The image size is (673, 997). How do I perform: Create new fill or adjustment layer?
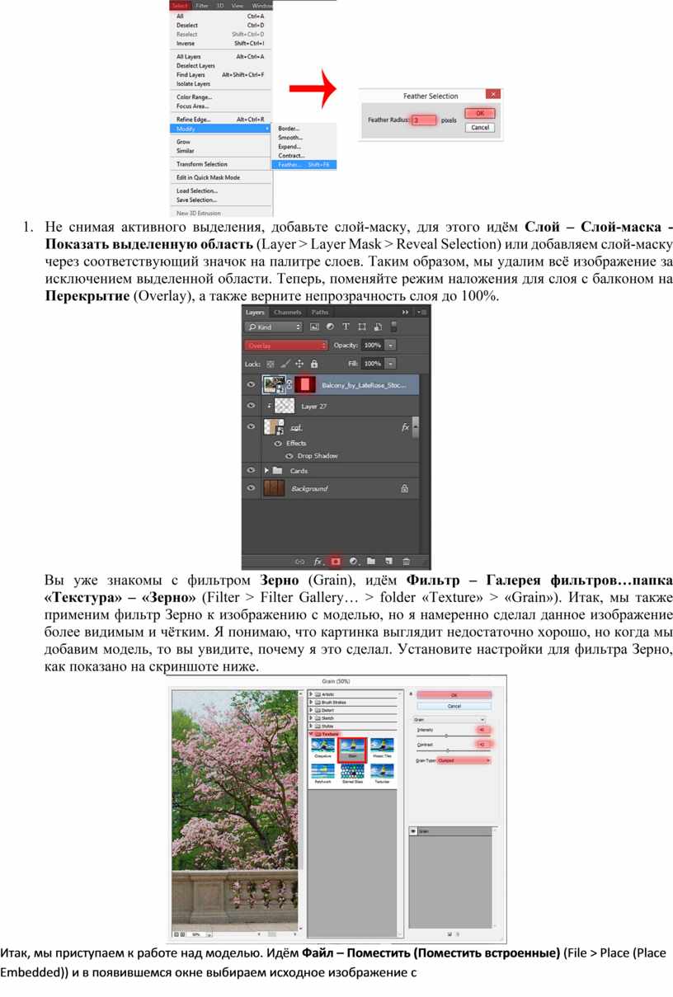pos(353,561)
